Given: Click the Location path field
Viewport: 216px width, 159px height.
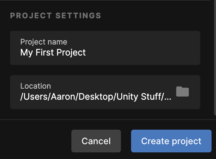Looking at the screenshot, I should pyautogui.click(x=95, y=92).
